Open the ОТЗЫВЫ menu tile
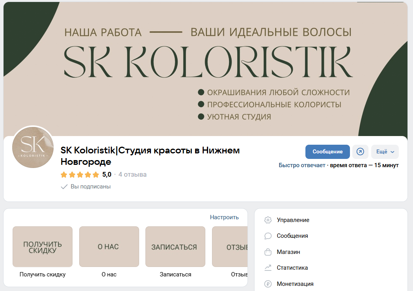The image size is (413, 291). coord(230,247)
